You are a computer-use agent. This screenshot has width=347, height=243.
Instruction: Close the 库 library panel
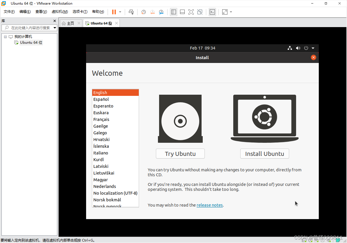55,21
